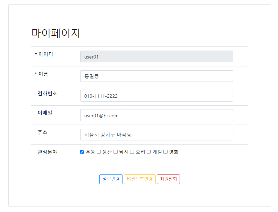Click the 게임 checkbox label text
Image resolution: width=278 pixels, height=212 pixels.
pyautogui.click(x=157, y=152)
